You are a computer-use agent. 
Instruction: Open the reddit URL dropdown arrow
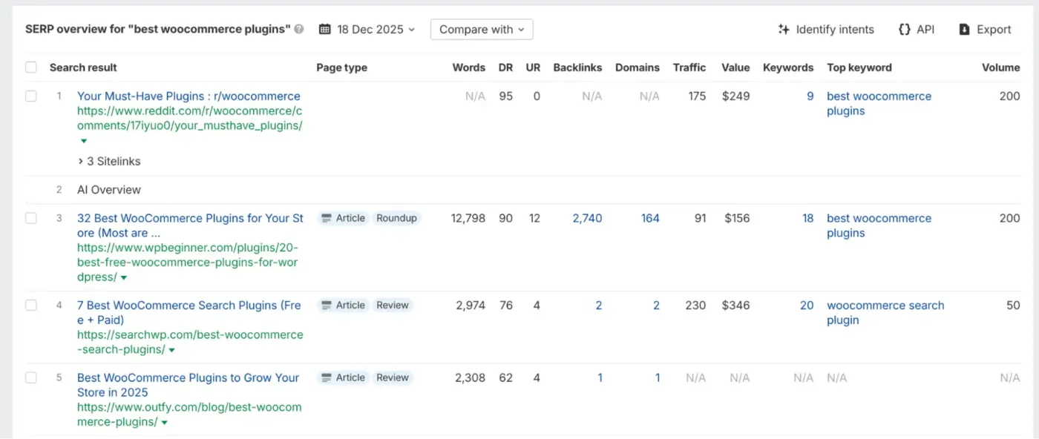(83, 141)
